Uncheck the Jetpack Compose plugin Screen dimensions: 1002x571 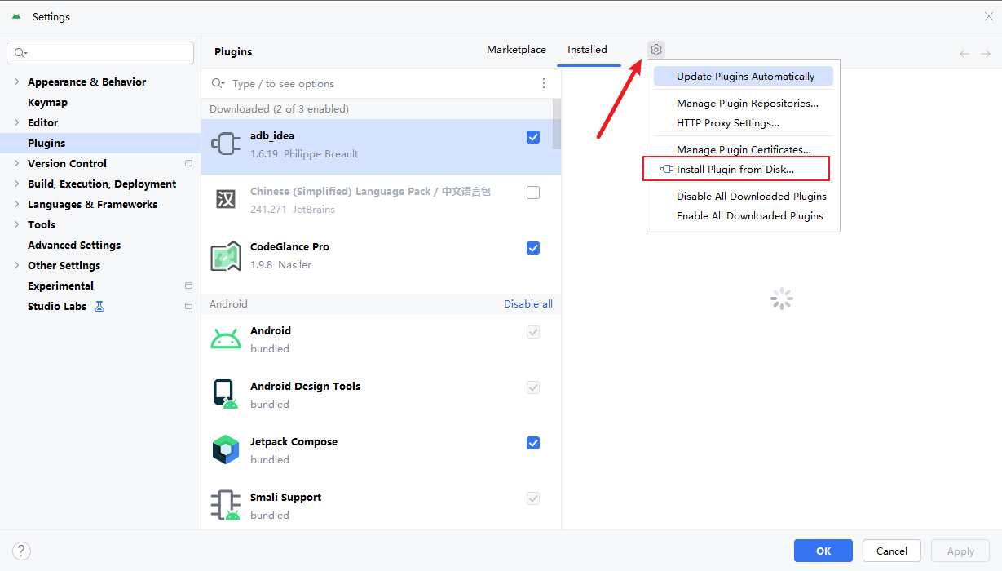tap(533, 443)
